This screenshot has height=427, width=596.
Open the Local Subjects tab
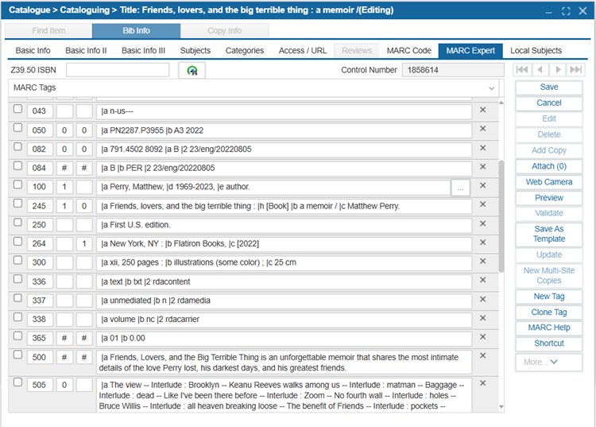pyautogui.click(x=536, y=51)
